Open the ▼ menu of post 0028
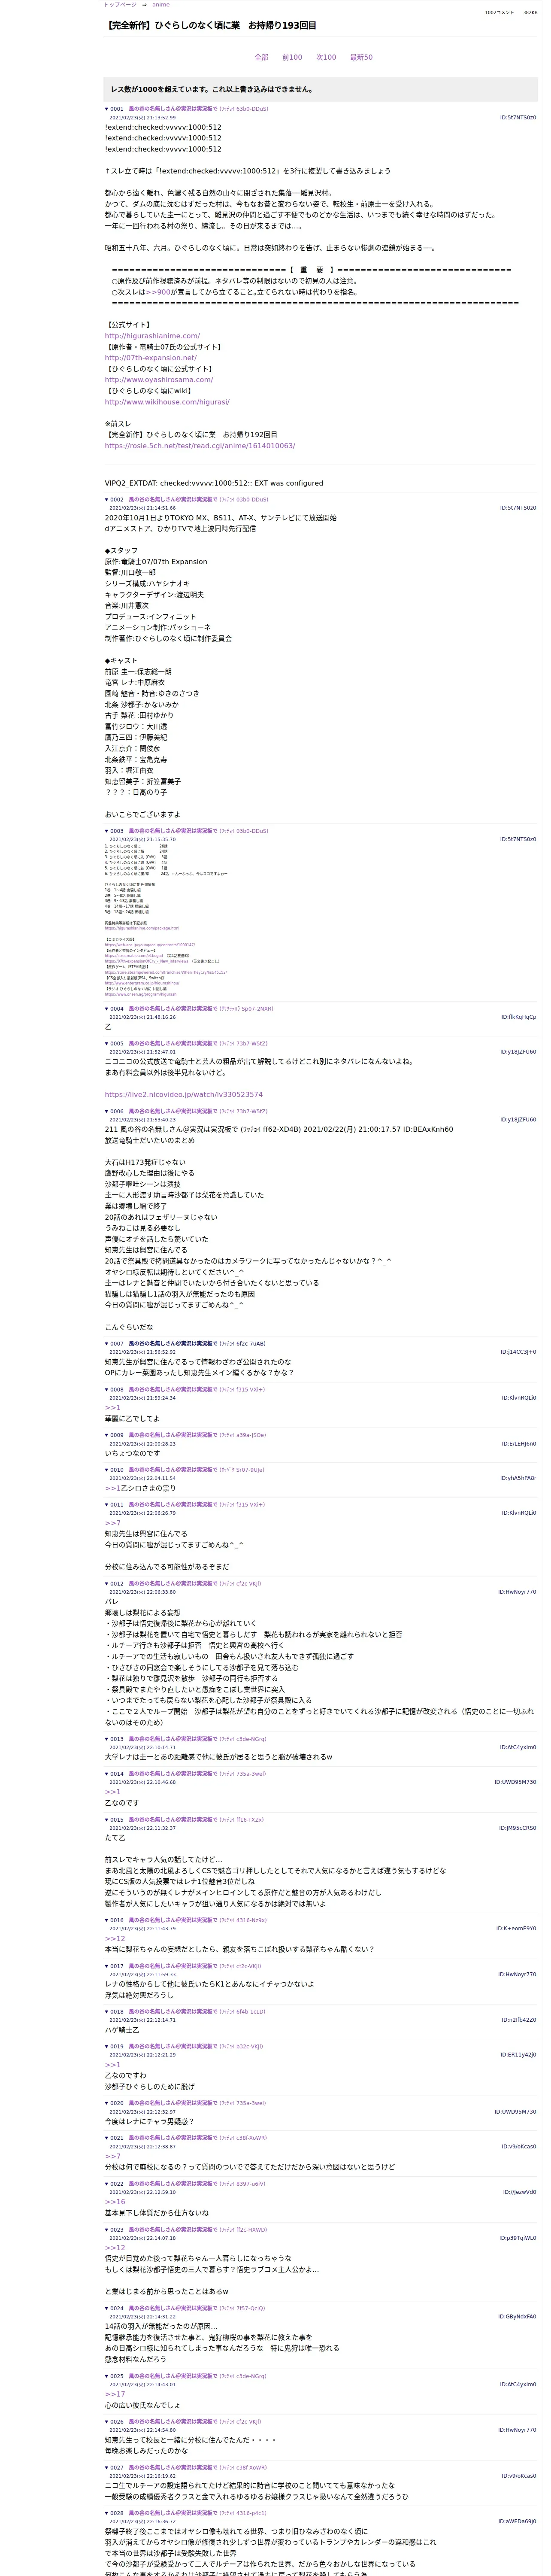Image resolution: width=551 pixels, height=2576 pixels. [x=107, y=2513]
